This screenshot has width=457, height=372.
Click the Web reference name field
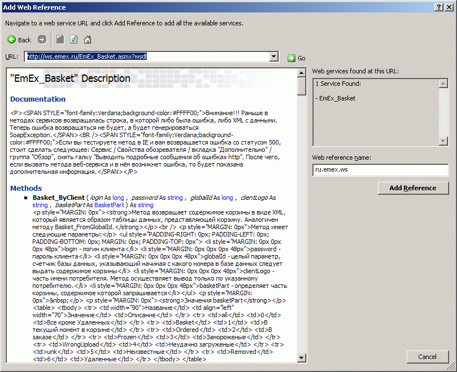click(x=380, y=170)
